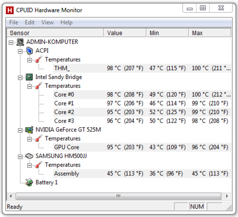Click the Max column header
The width and height of the screenshot is (238, 217).
[x=210, y=33]
